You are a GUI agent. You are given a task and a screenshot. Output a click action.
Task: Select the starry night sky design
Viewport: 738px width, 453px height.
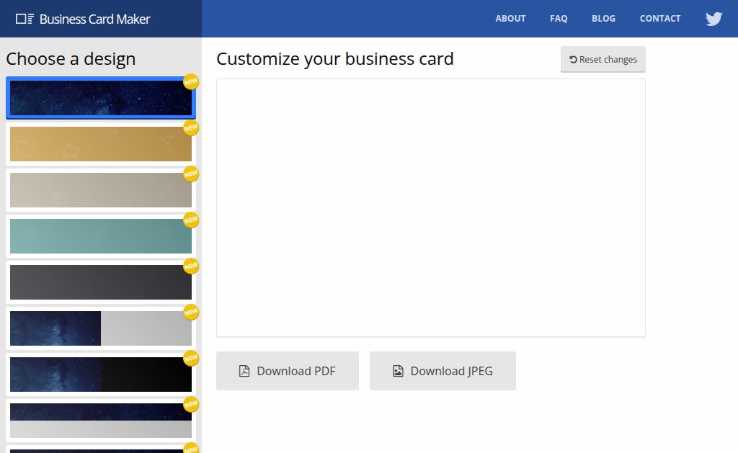[x=101, y=98]
